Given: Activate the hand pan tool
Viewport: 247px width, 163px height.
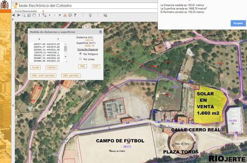Looking at the screenshot, I should [34, 15].
